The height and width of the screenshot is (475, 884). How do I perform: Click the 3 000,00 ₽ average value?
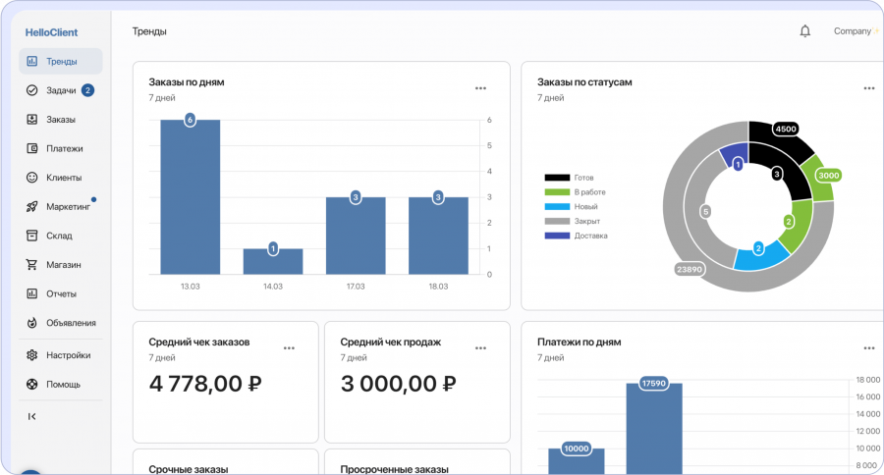(398, 384)
